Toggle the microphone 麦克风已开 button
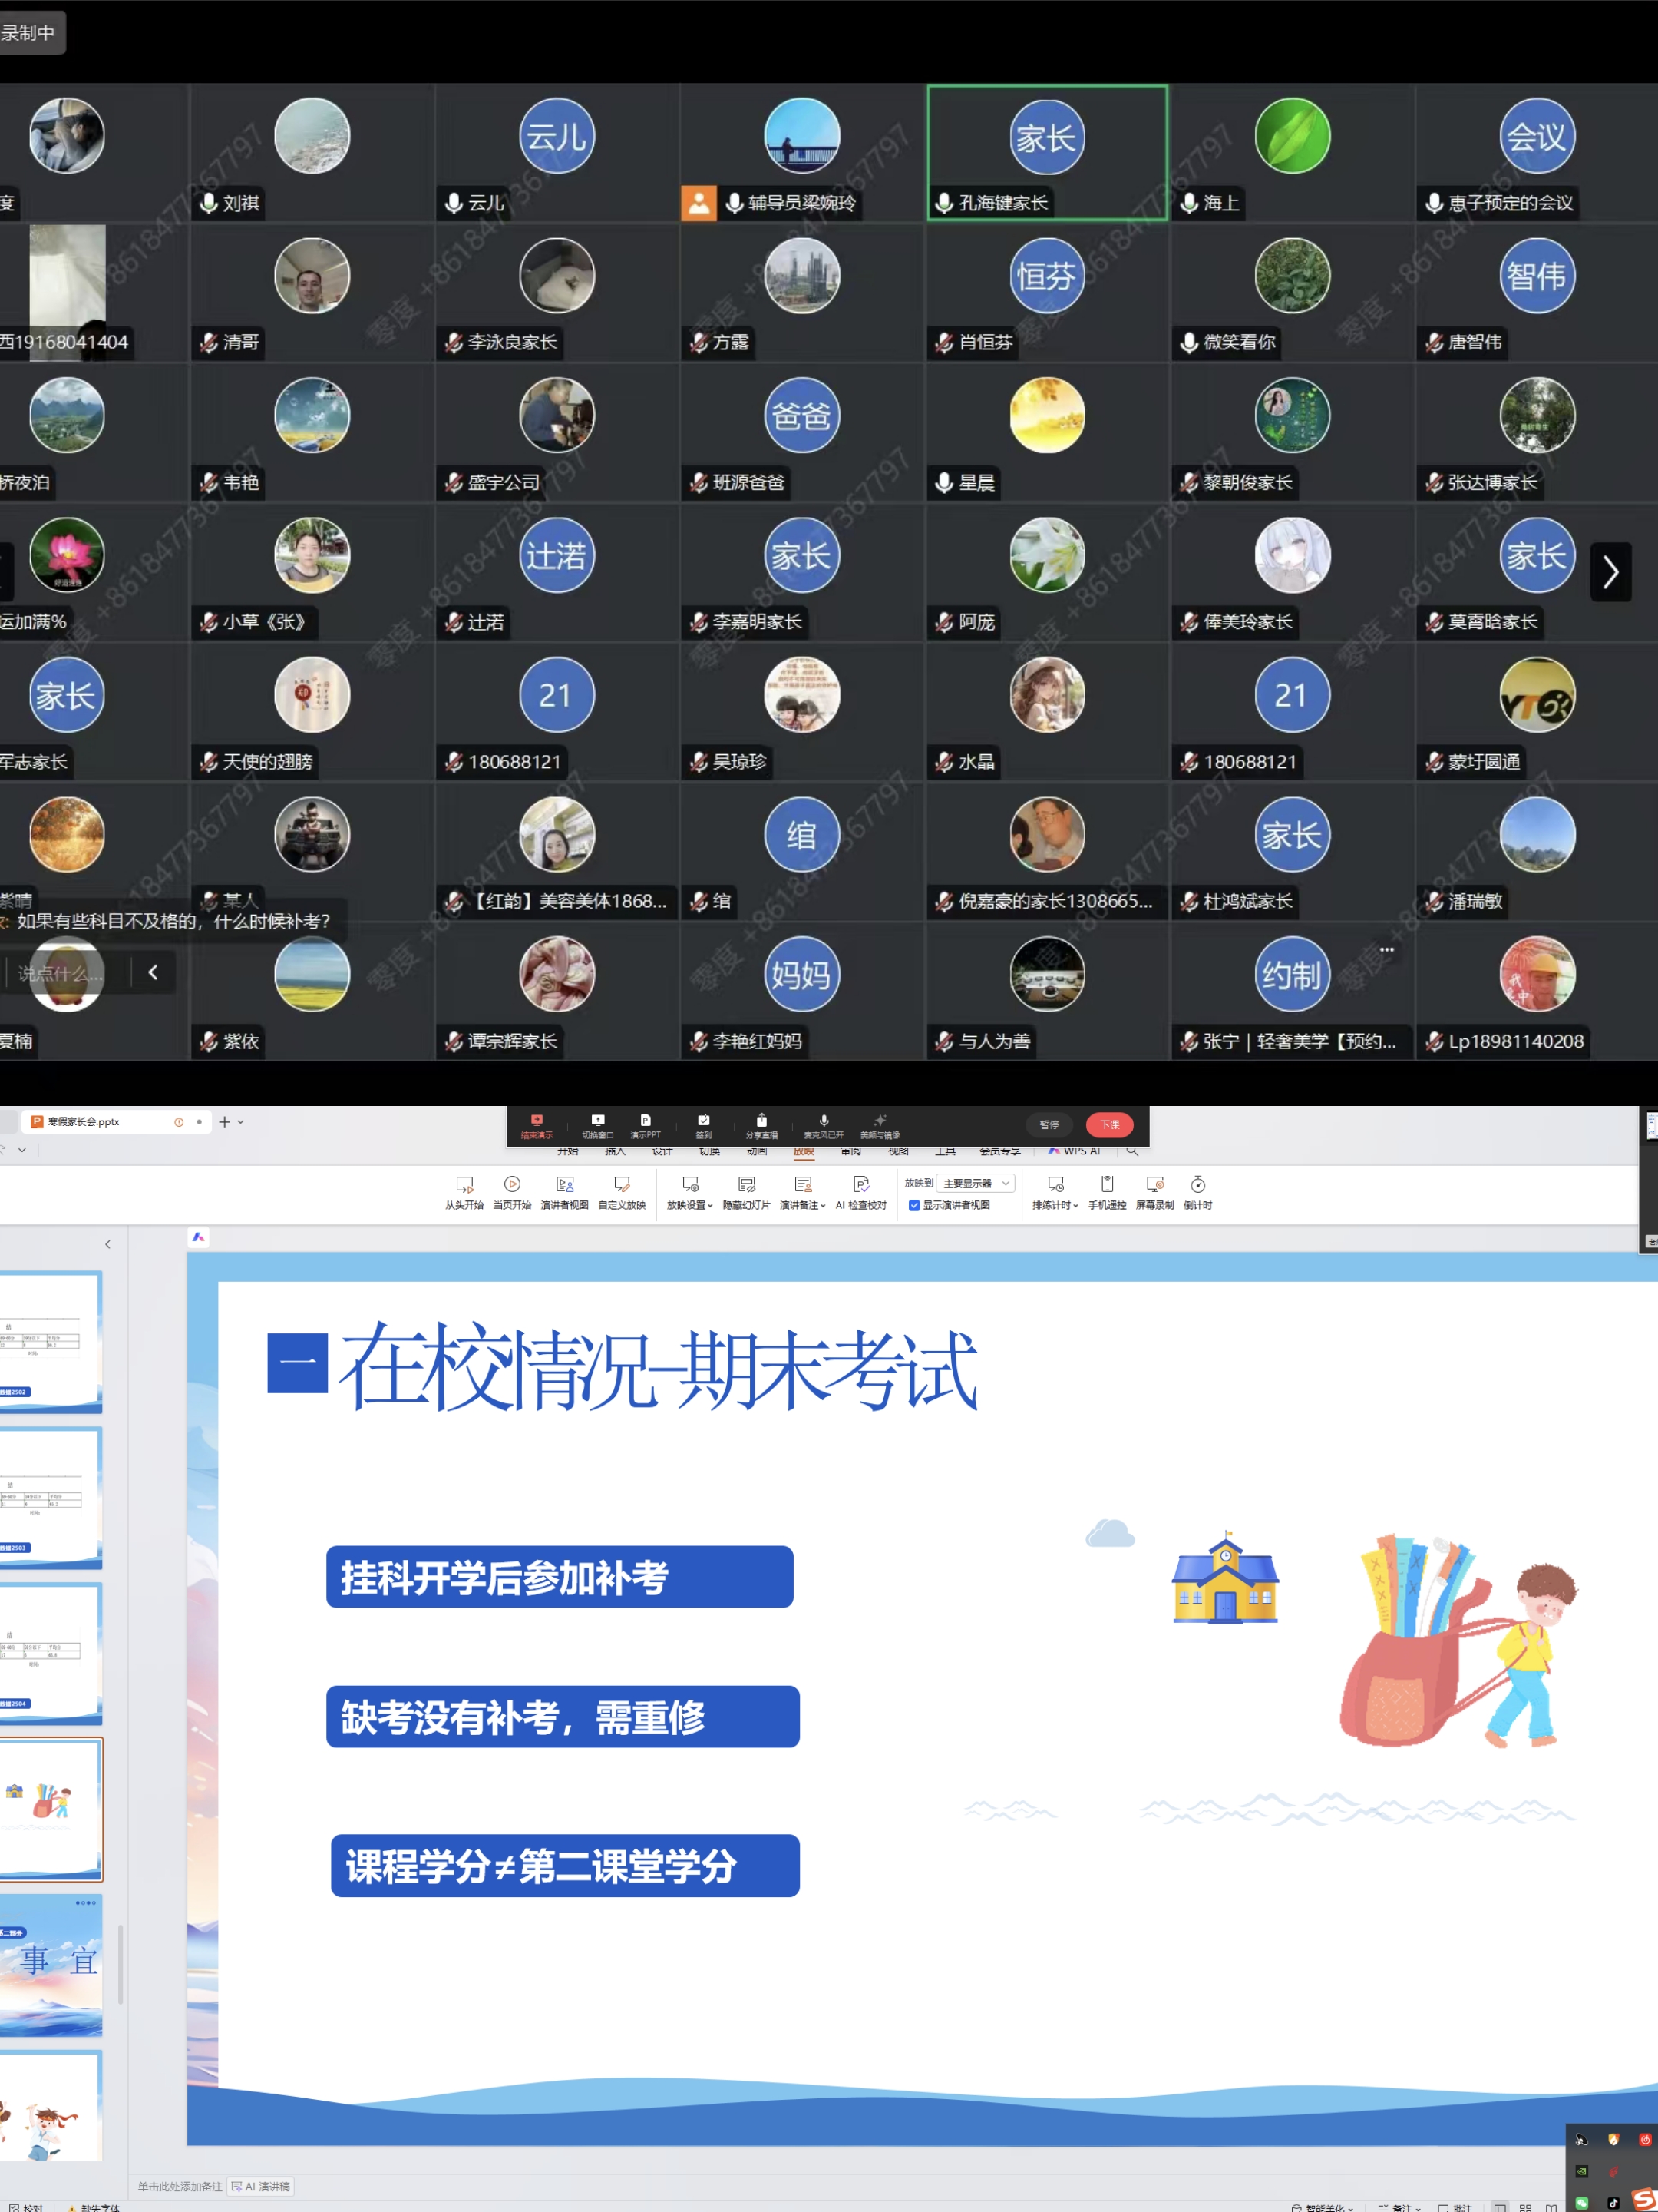 coord(824,1122)
